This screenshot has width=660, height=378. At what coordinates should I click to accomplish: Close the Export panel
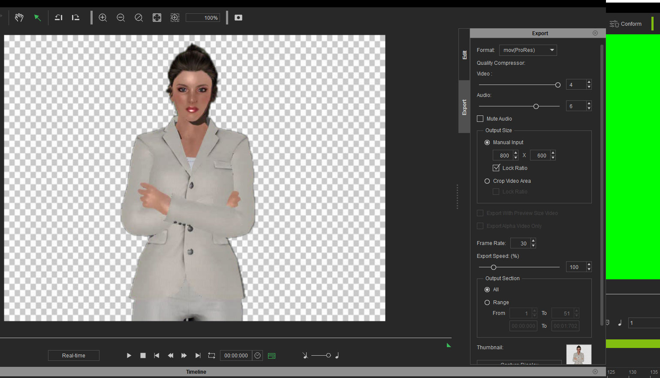595,33
